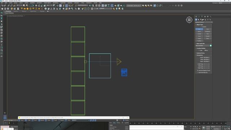Expand the Keyboard Entry rollout
Screen dimensions: 231x130
click(204, 53)
